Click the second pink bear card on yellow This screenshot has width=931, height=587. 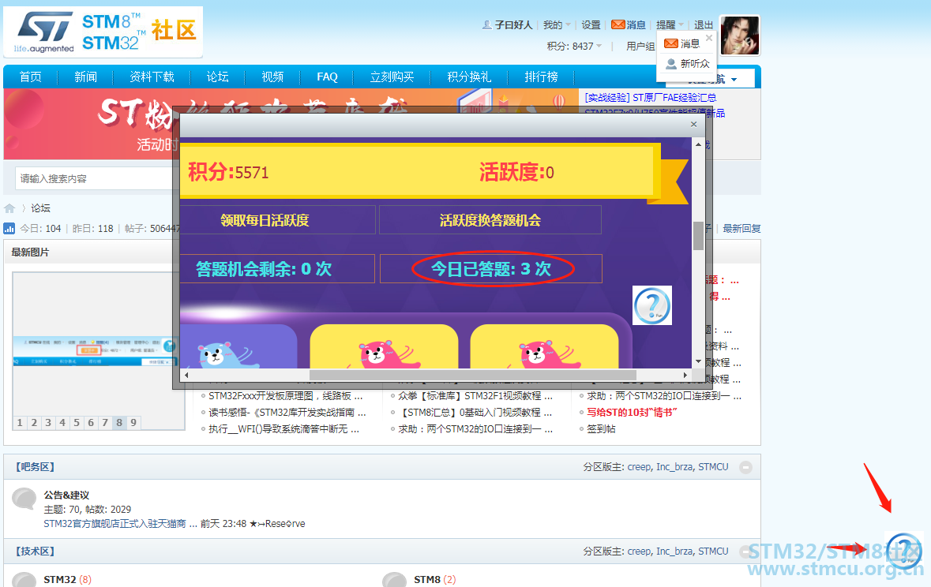(545, 346)
